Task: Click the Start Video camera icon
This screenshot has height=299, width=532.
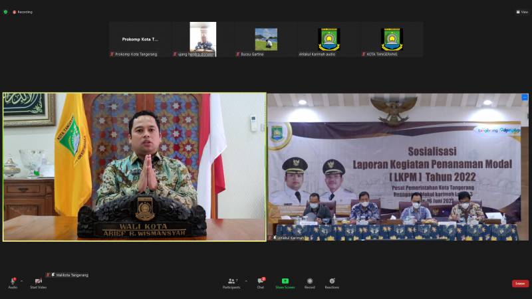Action: [38, 281]
